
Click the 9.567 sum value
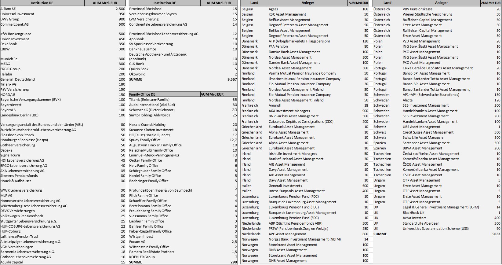tap(232, 79)
